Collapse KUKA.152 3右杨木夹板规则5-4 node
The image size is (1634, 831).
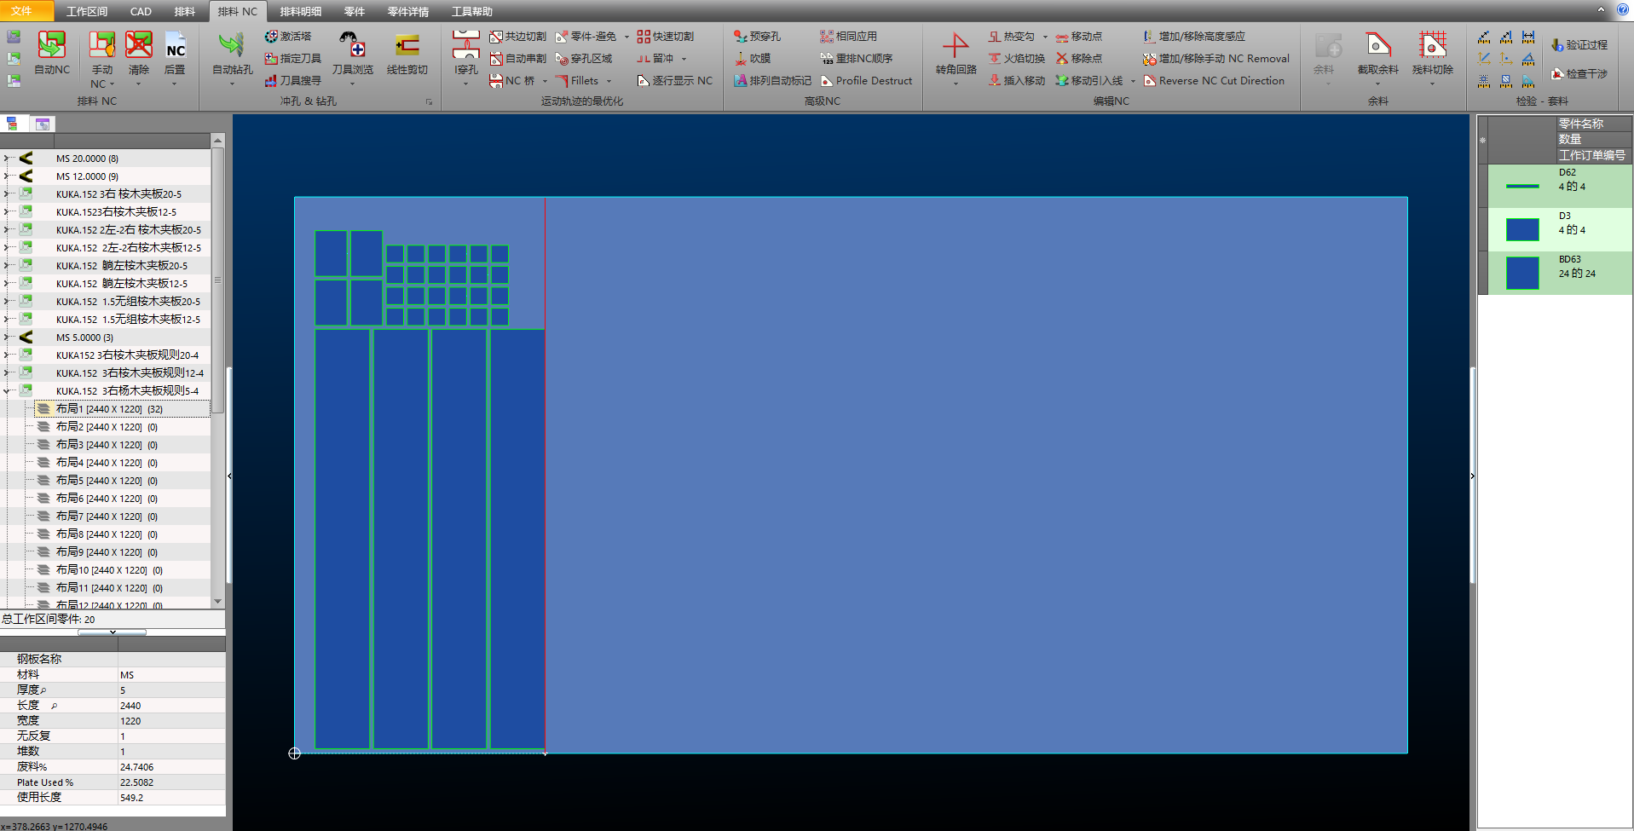pos(7,391)
